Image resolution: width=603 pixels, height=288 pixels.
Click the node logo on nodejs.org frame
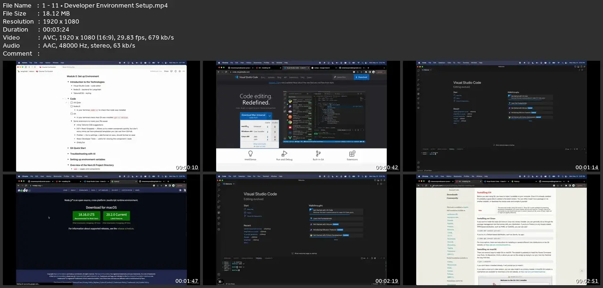pos(23,190)
